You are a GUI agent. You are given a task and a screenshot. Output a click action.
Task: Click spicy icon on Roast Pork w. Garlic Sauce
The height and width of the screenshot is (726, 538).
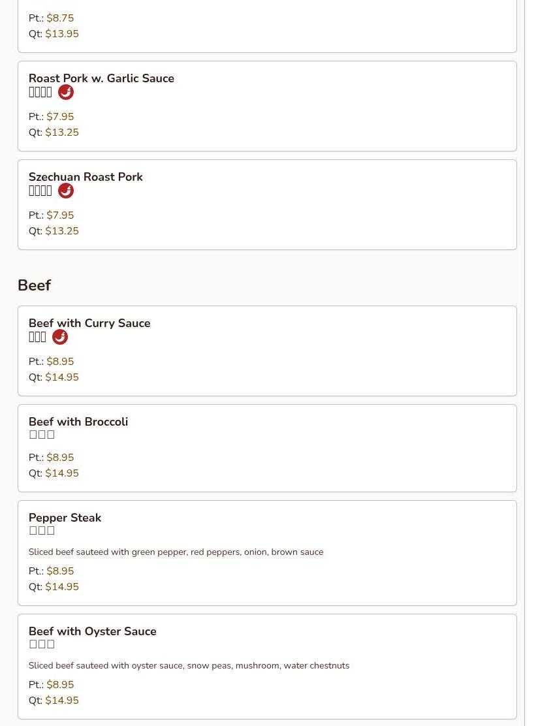66,92
